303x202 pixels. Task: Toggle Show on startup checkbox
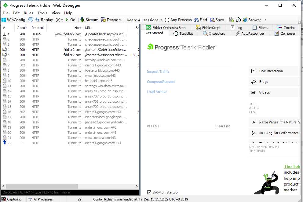coord(149,192)
